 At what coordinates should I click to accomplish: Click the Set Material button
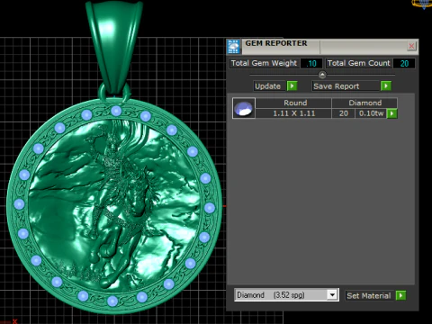pyautogui.click(x=369, y=295)
